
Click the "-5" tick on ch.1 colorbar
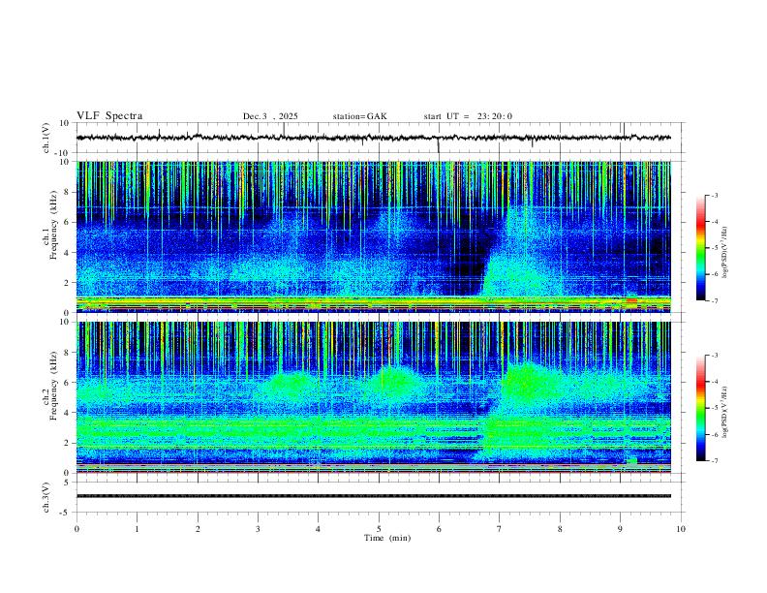(x=715, y=248)
